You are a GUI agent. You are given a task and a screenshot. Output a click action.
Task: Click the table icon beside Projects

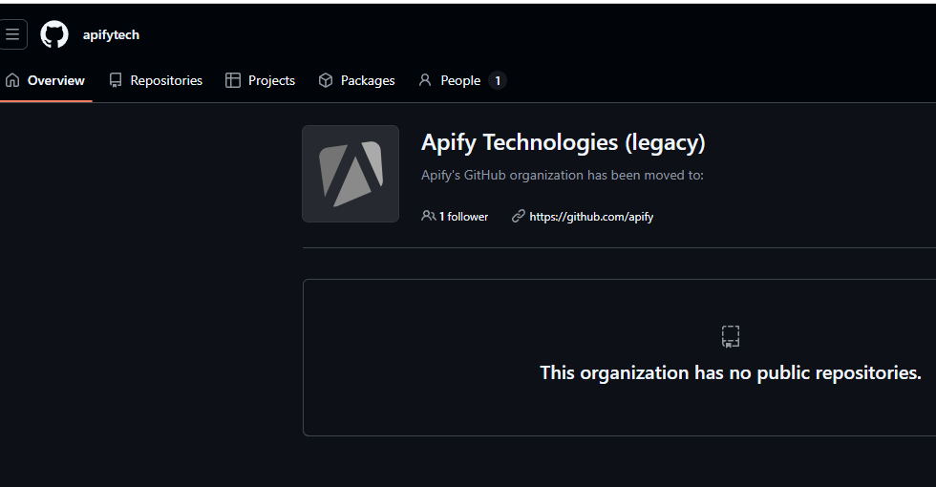(233, 80)
